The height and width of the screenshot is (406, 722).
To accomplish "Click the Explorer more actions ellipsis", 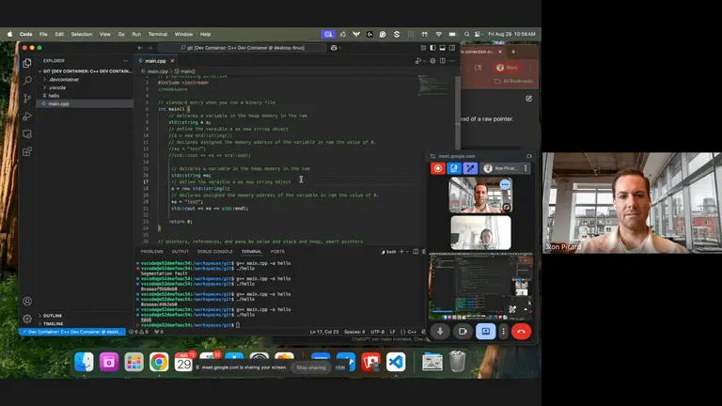I will pos(125,61).
